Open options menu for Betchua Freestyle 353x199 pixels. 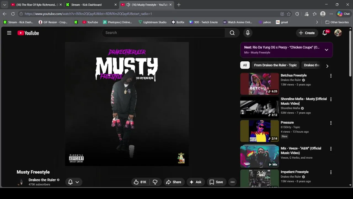click(x=331, y=76)
